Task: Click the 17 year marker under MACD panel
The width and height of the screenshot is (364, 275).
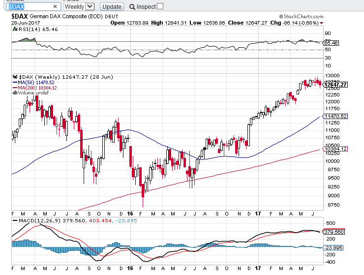Action: (x=258, y=268)
